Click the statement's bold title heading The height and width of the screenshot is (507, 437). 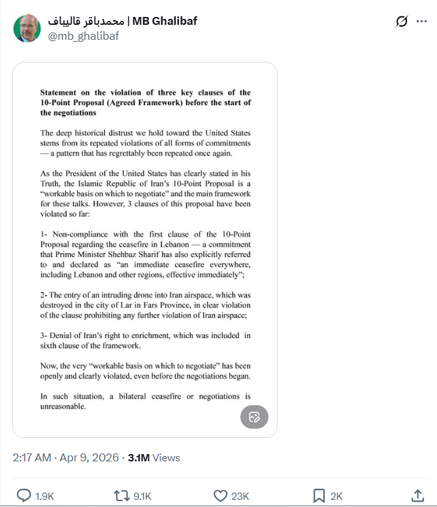pyautogui.click(x=145, y=102)
